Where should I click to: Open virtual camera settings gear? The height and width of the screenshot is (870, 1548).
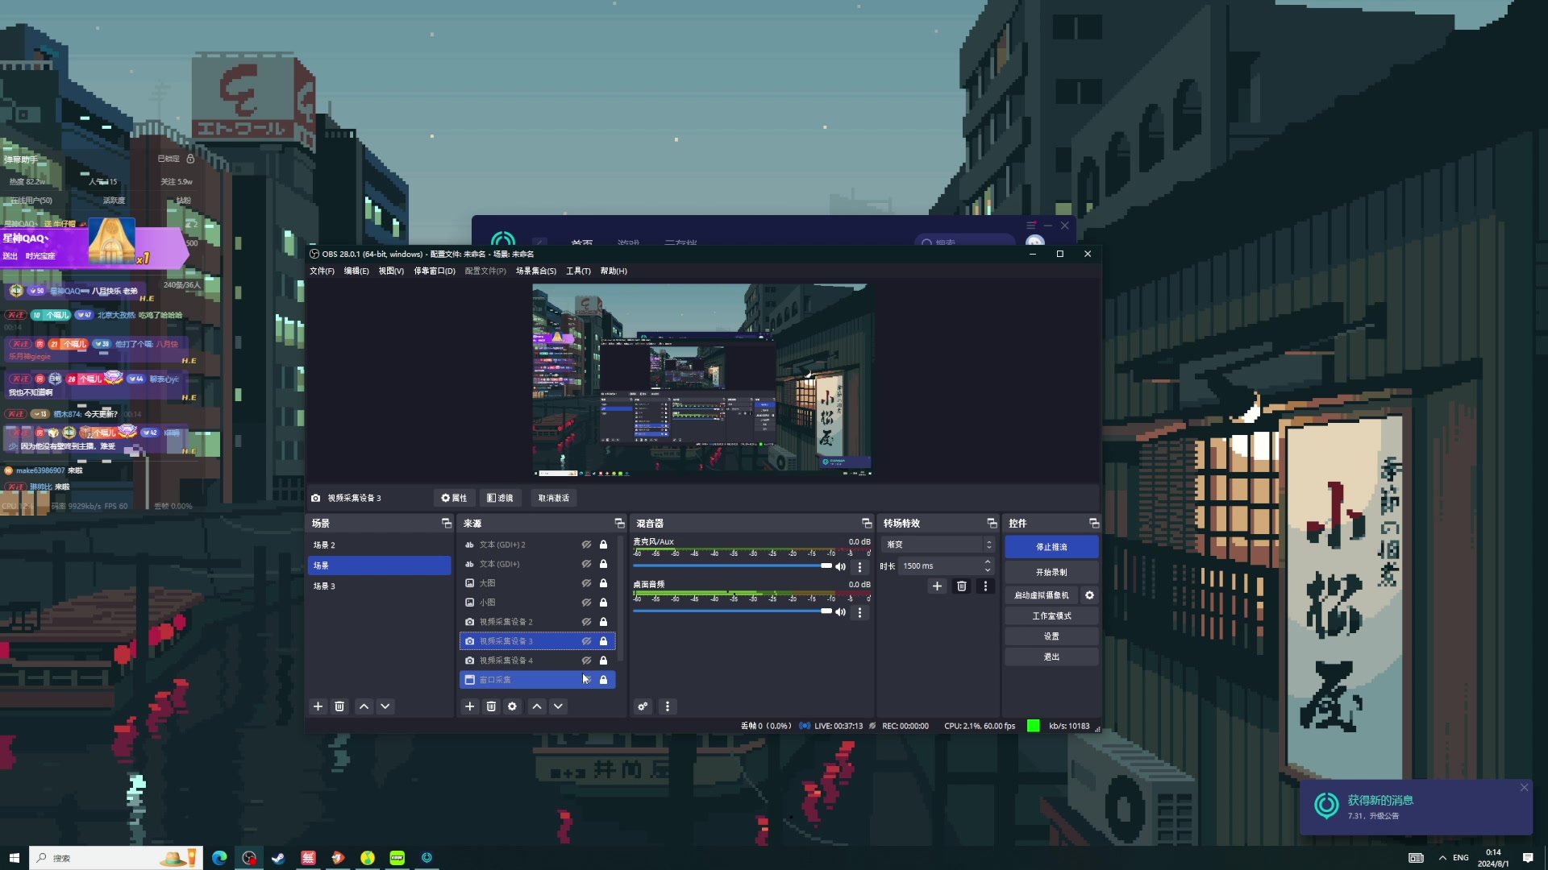[x=1089, y=595]
